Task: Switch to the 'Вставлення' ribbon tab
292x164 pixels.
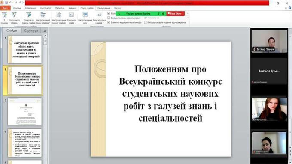Action: (30, 8)
